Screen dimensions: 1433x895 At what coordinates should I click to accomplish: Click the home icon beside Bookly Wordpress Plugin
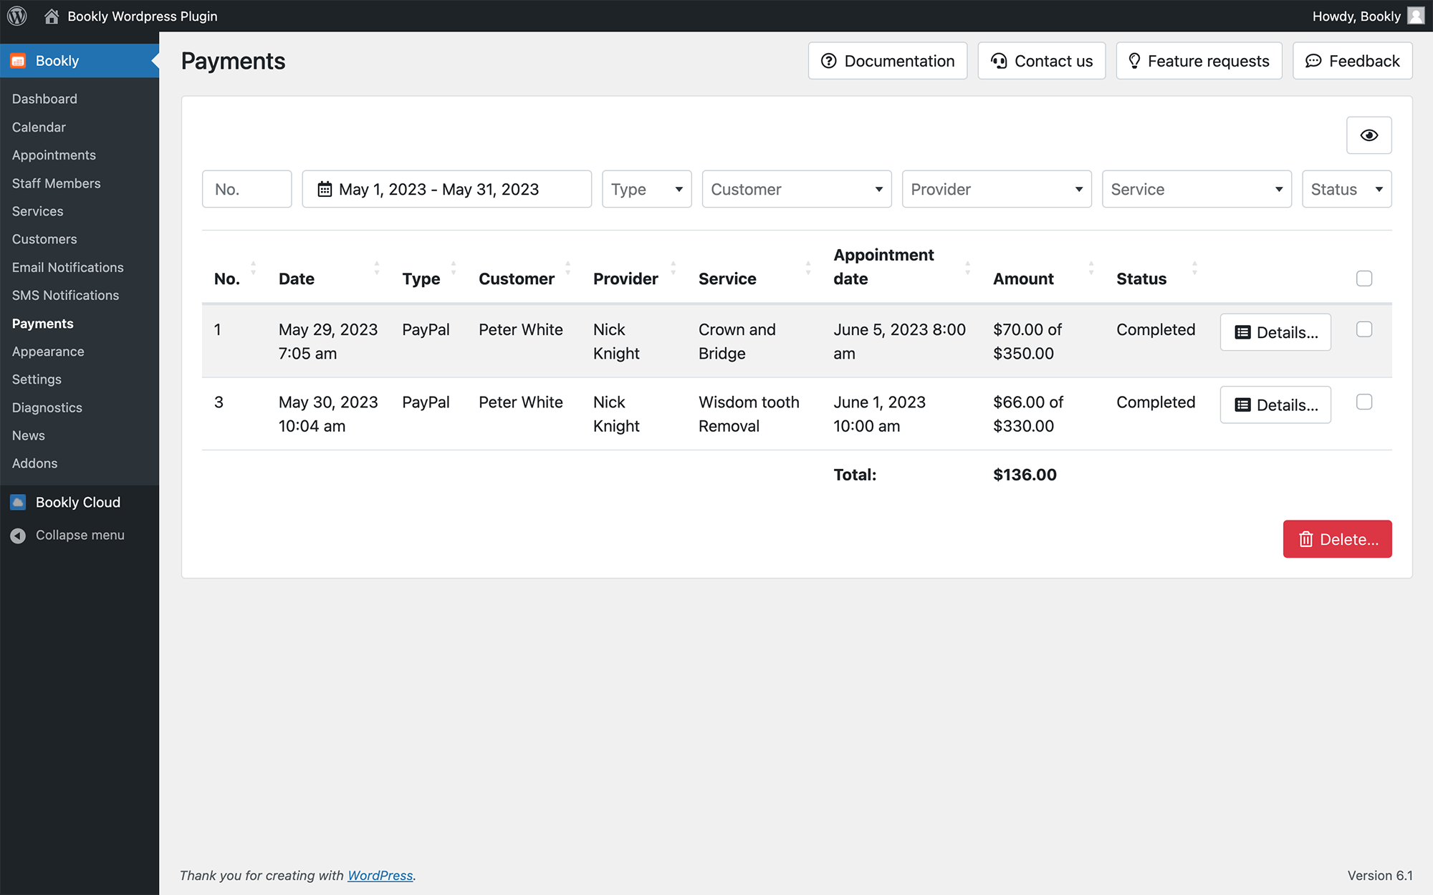(x=52, y=16)
